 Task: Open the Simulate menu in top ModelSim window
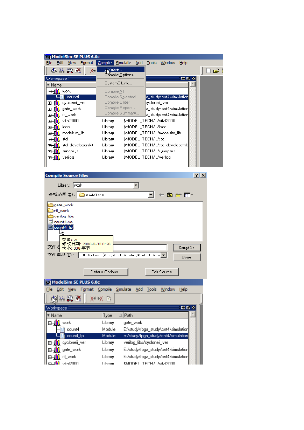123,63
